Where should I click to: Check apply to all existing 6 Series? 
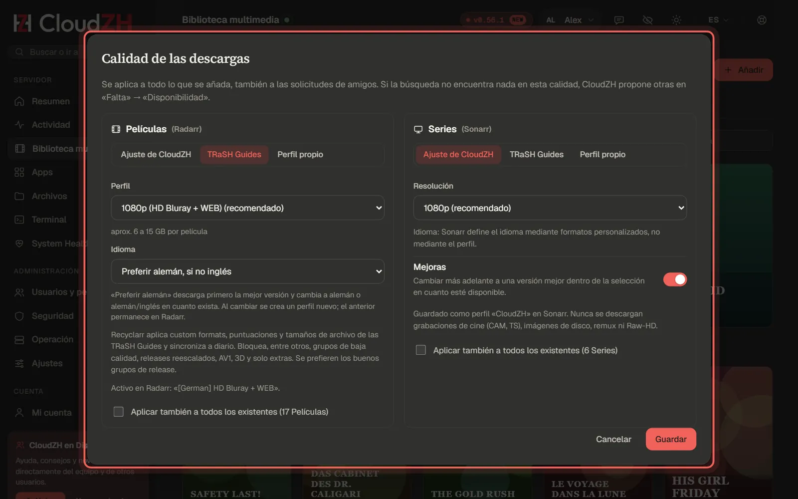(x=421, y=350)
